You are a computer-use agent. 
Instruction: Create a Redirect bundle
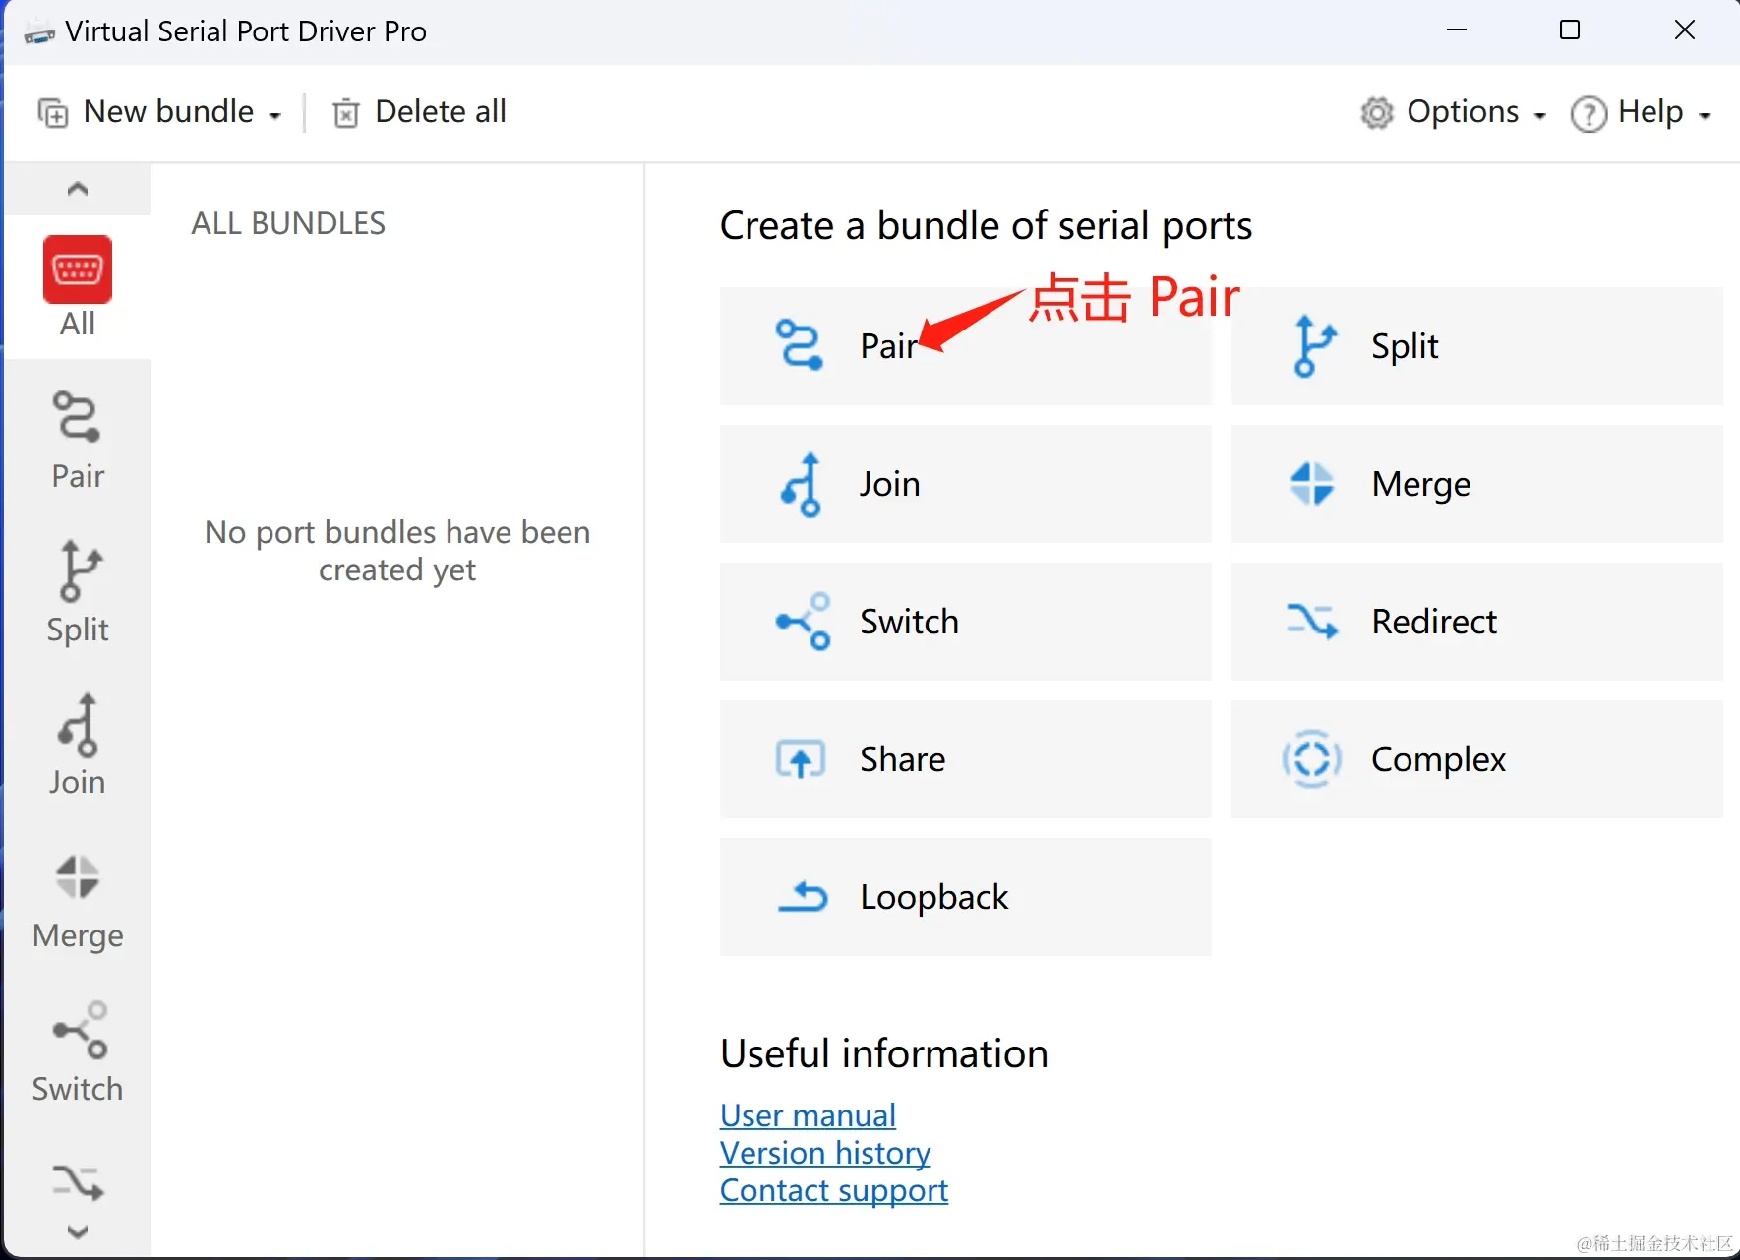[x=1475, y=621]
